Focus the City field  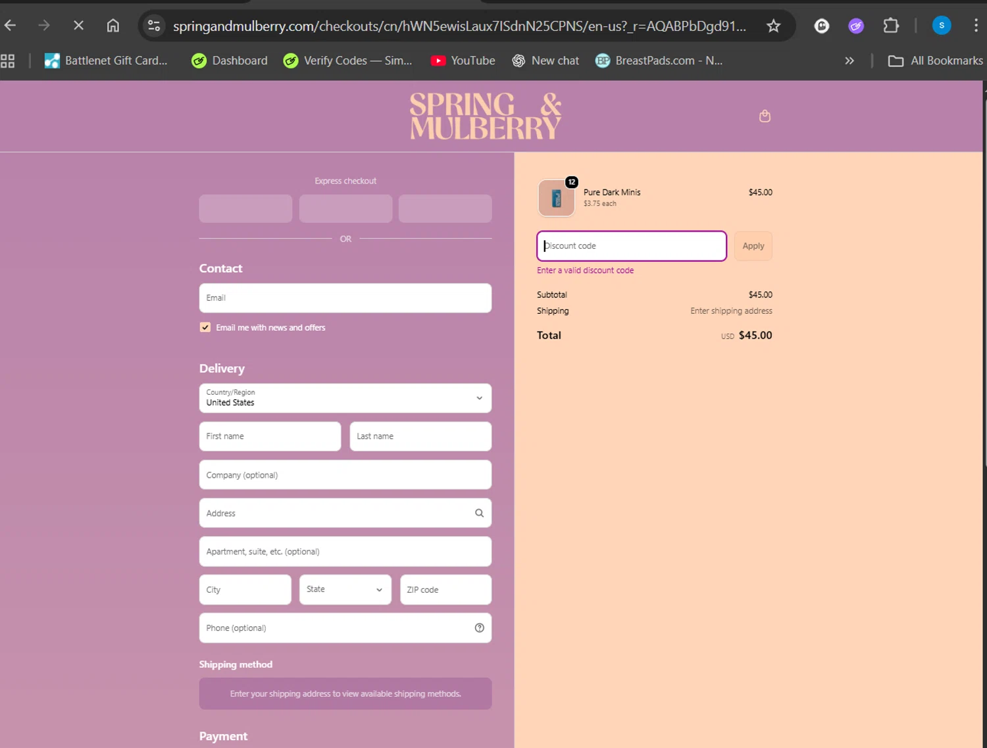(245, 589)
